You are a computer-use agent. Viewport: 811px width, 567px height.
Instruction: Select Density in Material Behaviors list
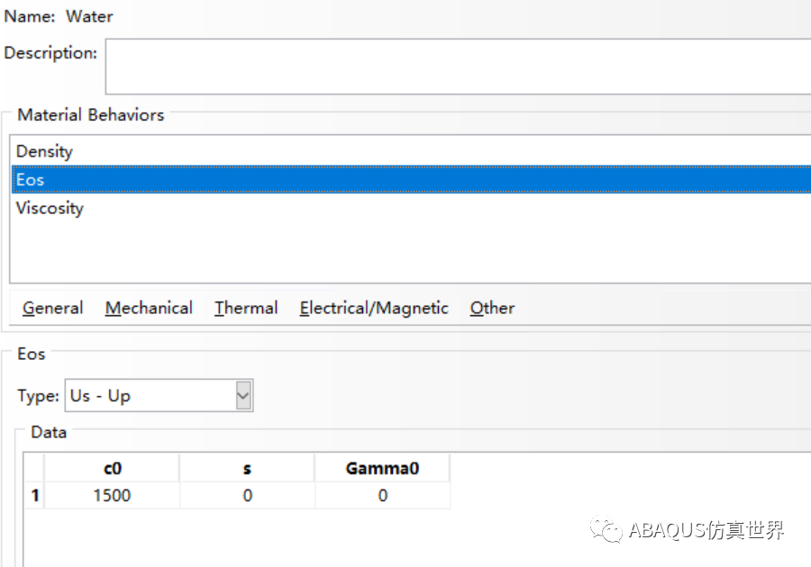pyautogui.click(x=411, y=151)
